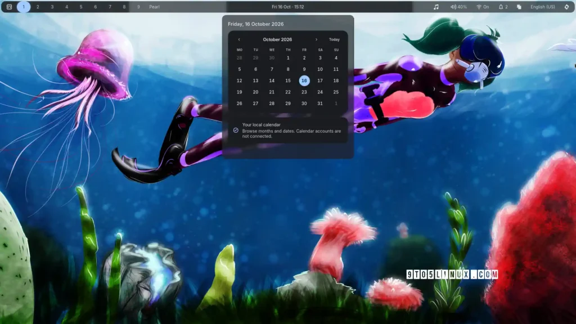The width and height of the screenshot is (576, 324).
Task: Select date 20 in the calendar
Action: [256, 92]
